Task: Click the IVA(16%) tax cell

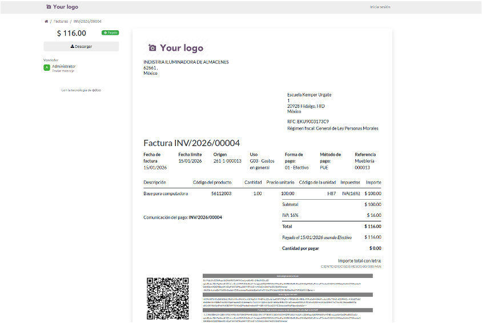Action: point(351,193)
